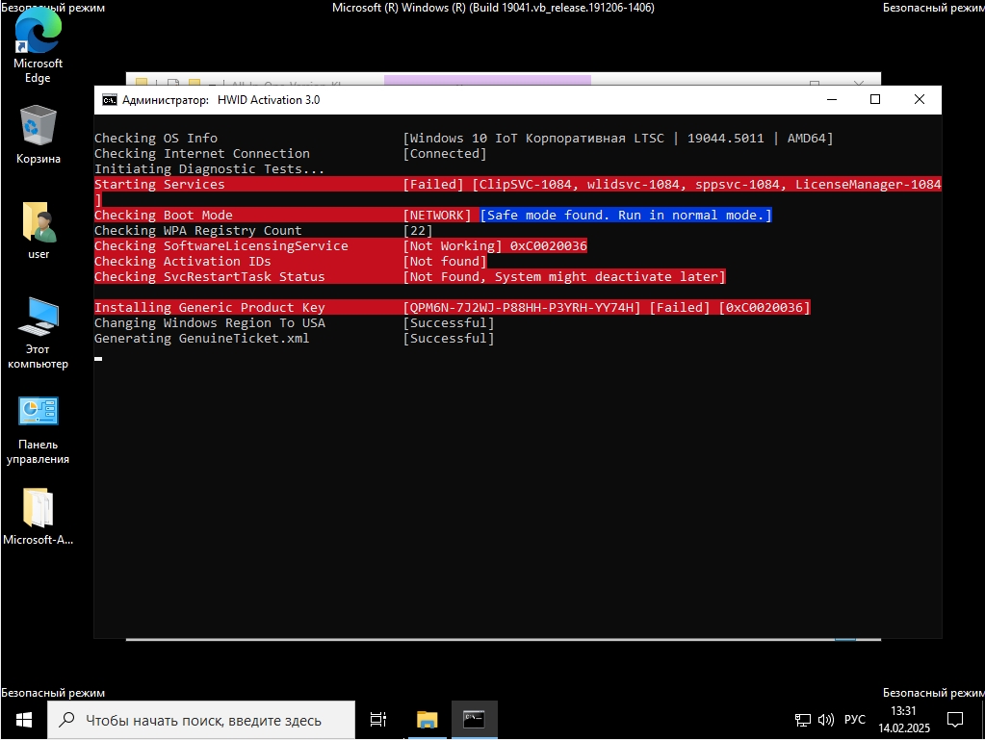Open File Explorer from the taskbar
Screen dimensions: 985x740
click(428, 720)
